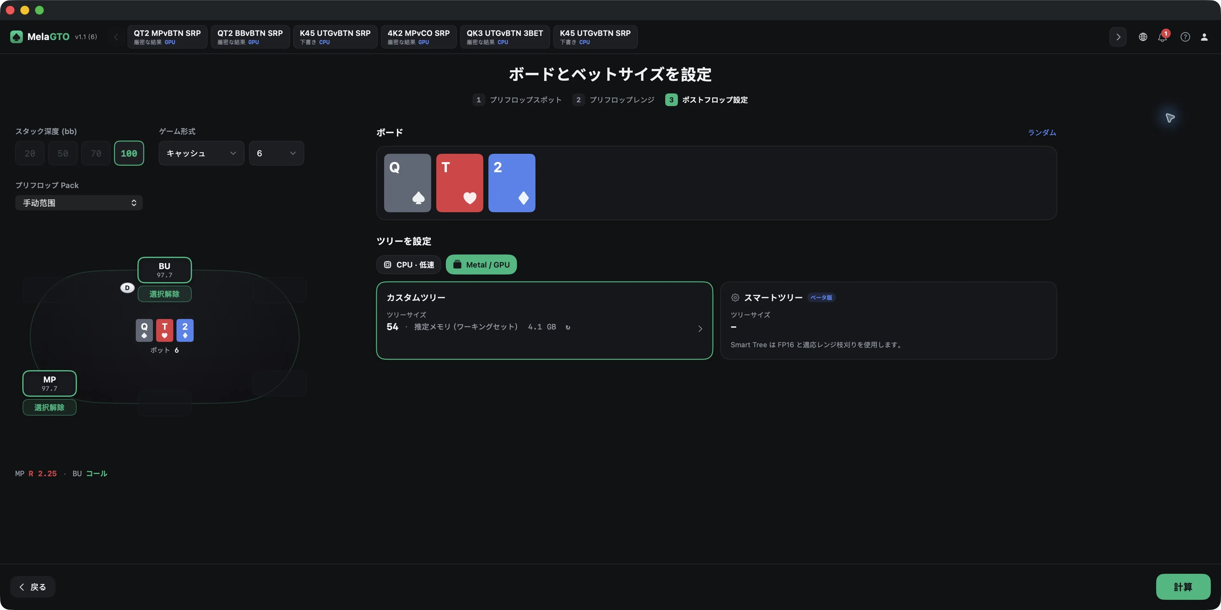The image size is (1221, 610).
Task: Open the QT2 MPvBTN SRP tab
Action: point(167,37)
